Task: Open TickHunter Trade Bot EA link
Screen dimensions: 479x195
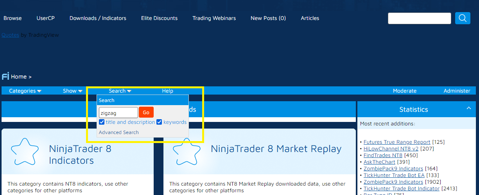Action: 394,175
